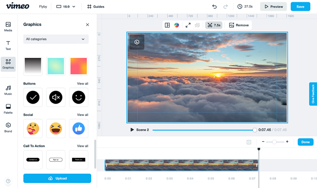Click the Save button
This screenshot has height=188, width=317.
300,7
